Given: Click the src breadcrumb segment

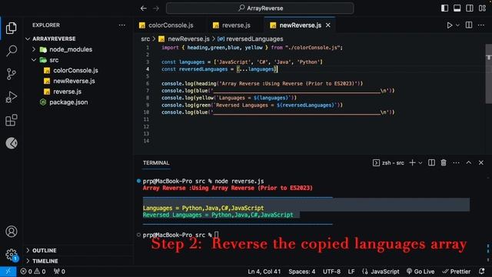Looking at the screenshot, I should point(145,39).
